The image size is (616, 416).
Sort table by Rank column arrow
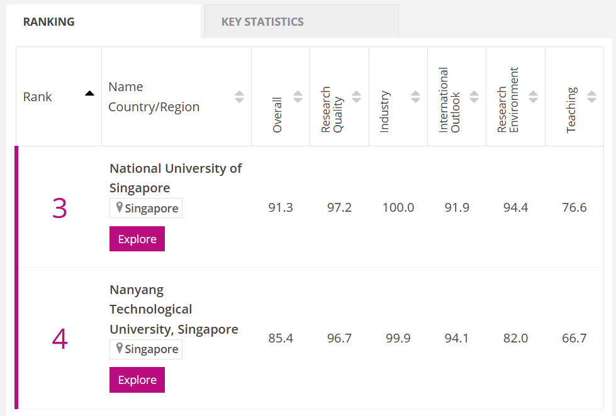point(89,94)
